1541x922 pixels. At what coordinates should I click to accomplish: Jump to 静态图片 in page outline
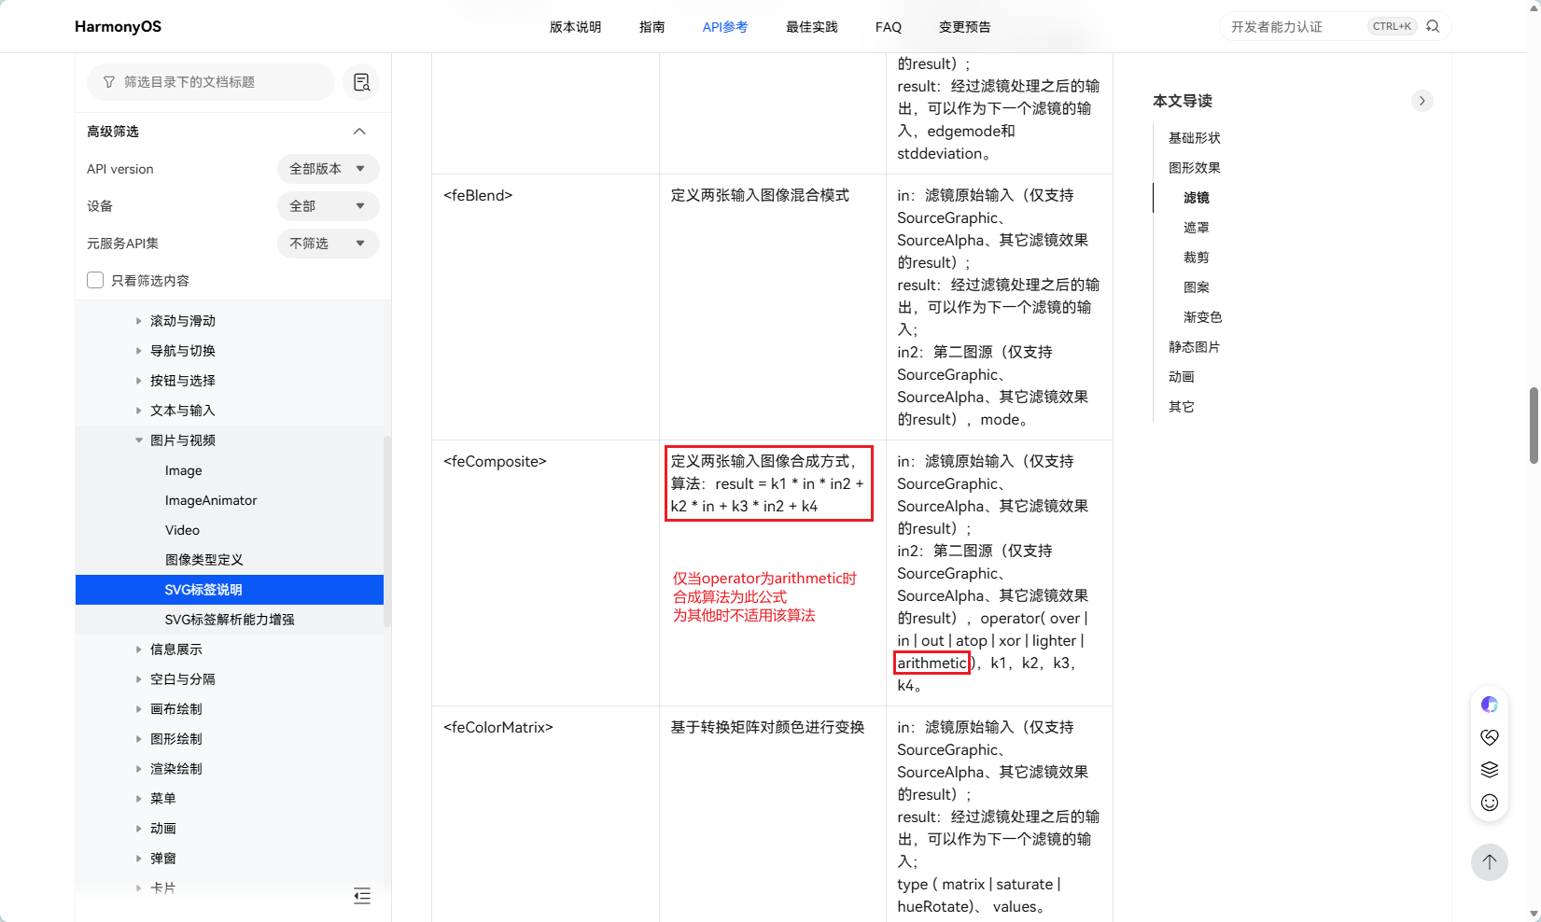[x=1194, y=347]
